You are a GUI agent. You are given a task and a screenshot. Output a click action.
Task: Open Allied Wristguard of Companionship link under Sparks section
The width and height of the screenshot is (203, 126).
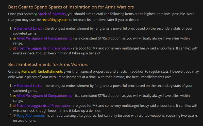coord(45,38)
